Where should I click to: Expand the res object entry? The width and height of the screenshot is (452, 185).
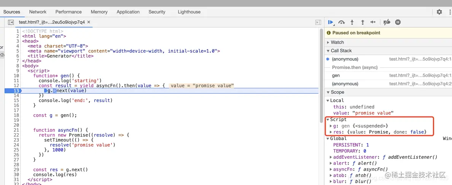[x=331, y=132]
